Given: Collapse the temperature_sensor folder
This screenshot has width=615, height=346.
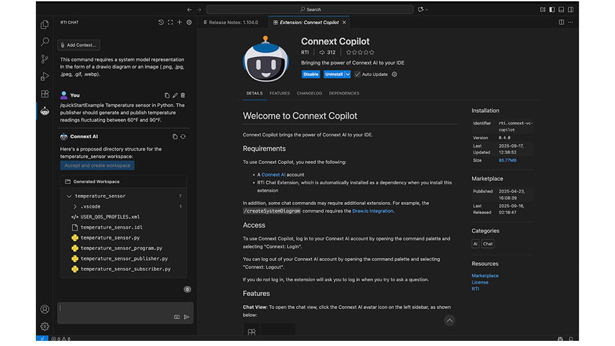Looking at the screenshot, I should 69,196.
